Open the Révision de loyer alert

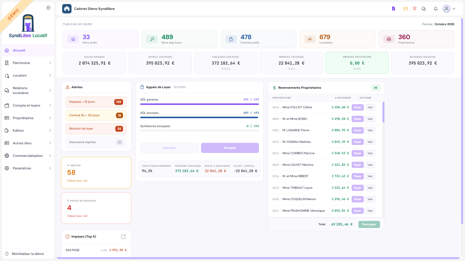96,129
